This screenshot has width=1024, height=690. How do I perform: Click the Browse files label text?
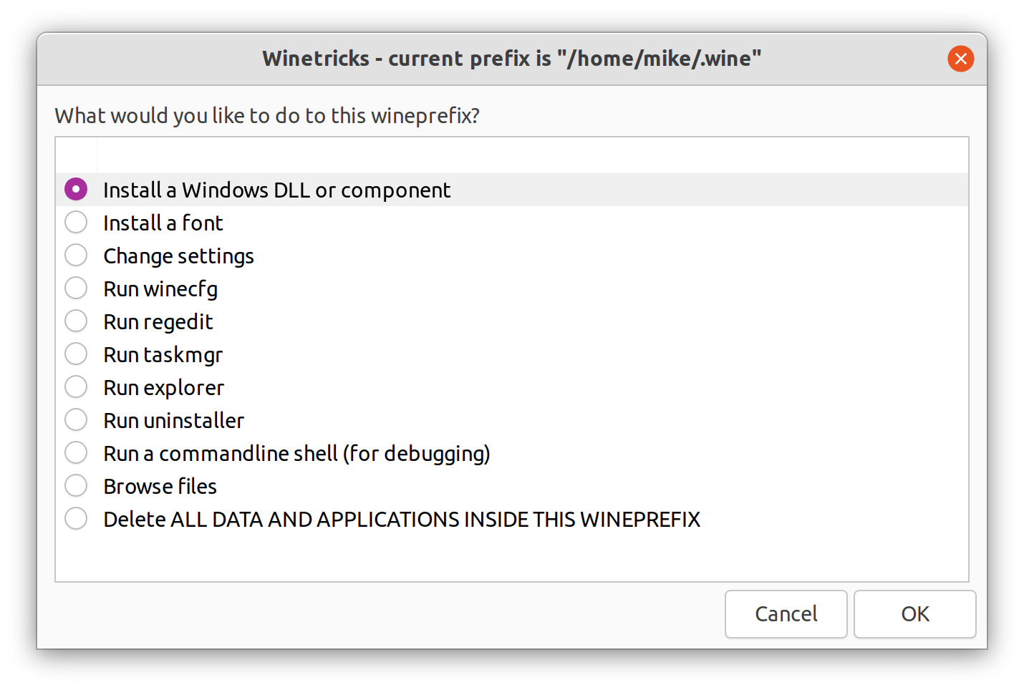point(160,486)
